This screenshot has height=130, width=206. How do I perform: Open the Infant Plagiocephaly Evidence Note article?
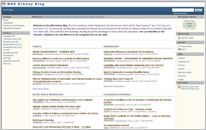click(53, 52)
